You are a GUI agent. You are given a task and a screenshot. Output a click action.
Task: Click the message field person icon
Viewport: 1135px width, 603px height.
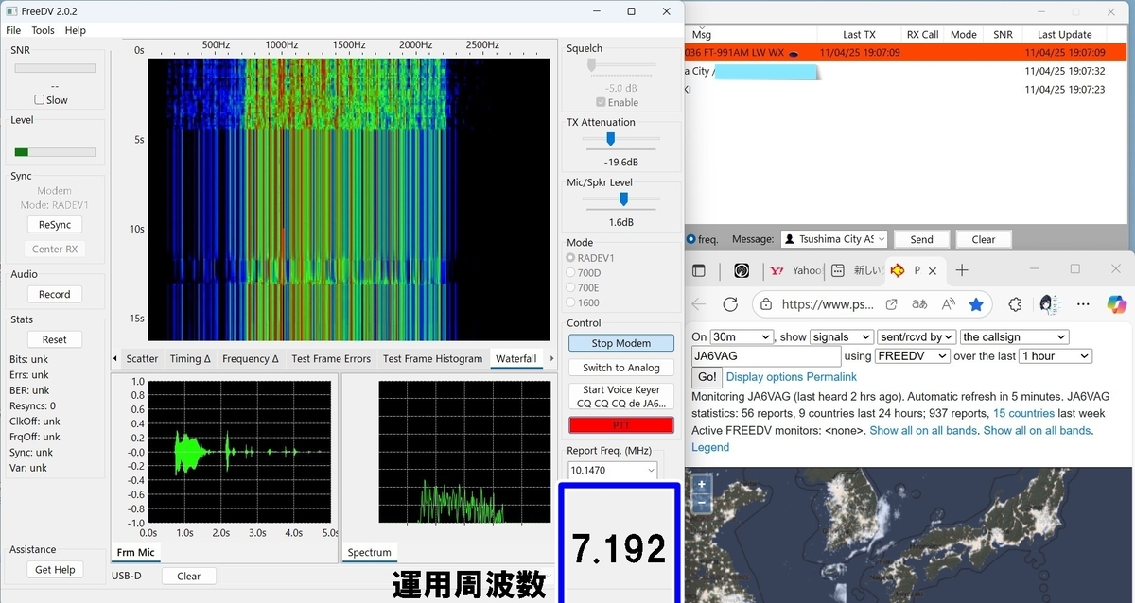pyautogui.click(x=790, y=239)
